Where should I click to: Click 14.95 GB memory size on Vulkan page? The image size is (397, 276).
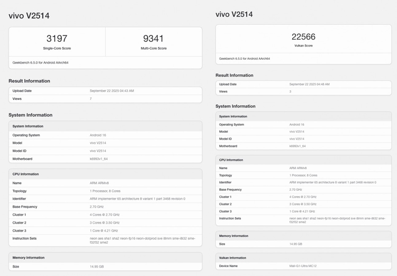point(296,244)
